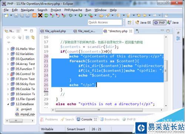This screenshot has height=134, width=185.
Task: Open the New file dropdown arrow
Action: (11, 16)
